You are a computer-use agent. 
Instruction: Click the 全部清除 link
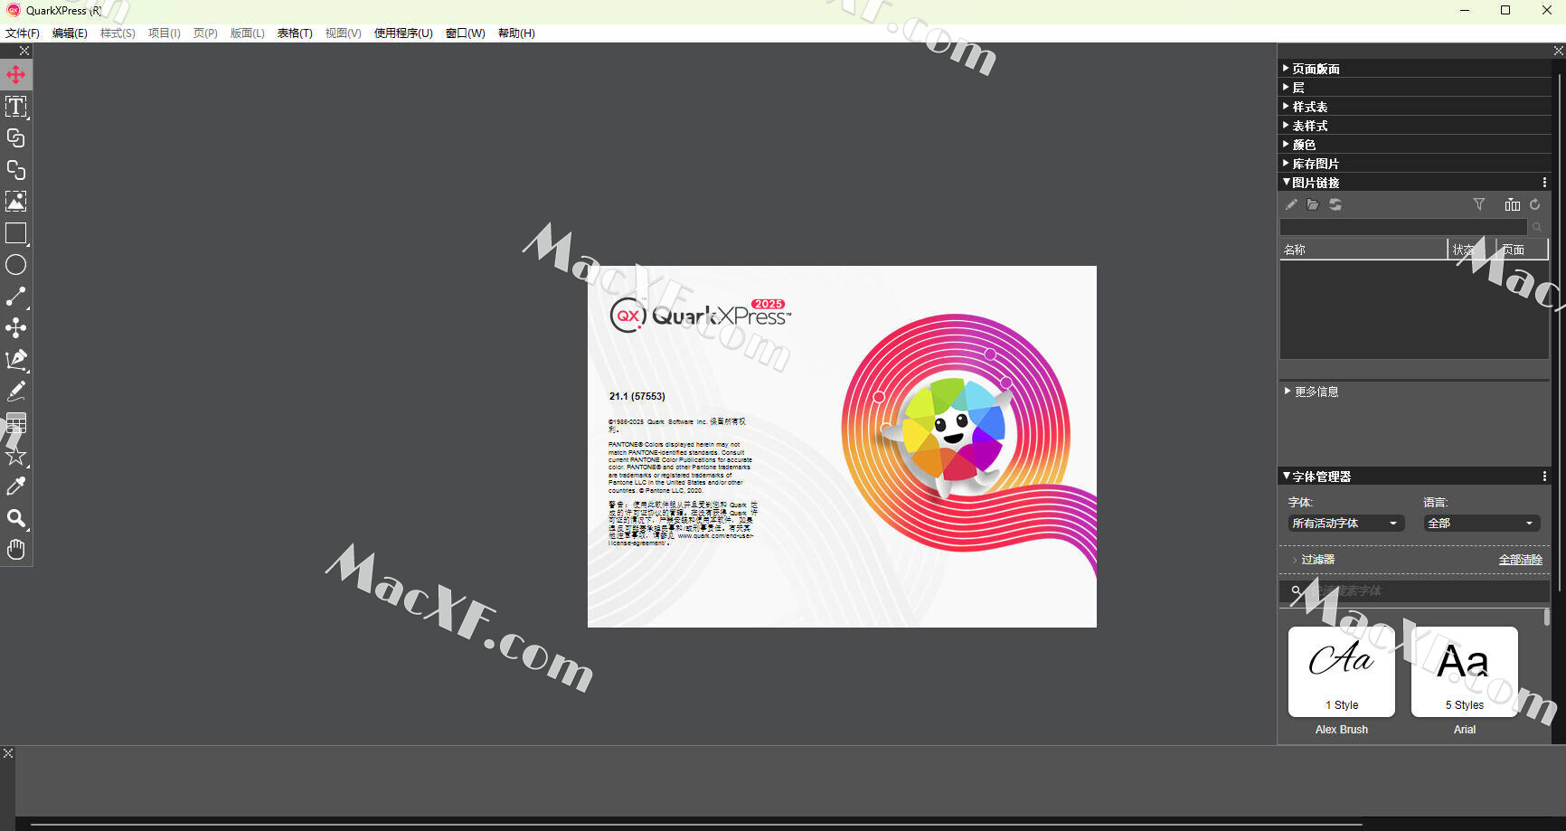click(x=1520, y=560)
